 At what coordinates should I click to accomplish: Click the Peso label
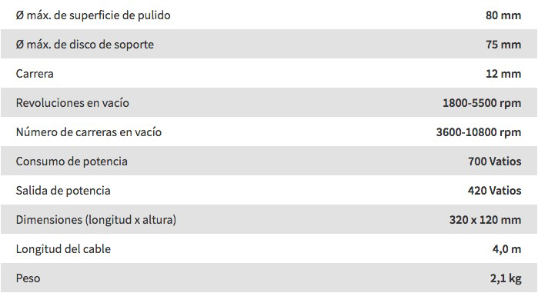(x=28, y=278)
